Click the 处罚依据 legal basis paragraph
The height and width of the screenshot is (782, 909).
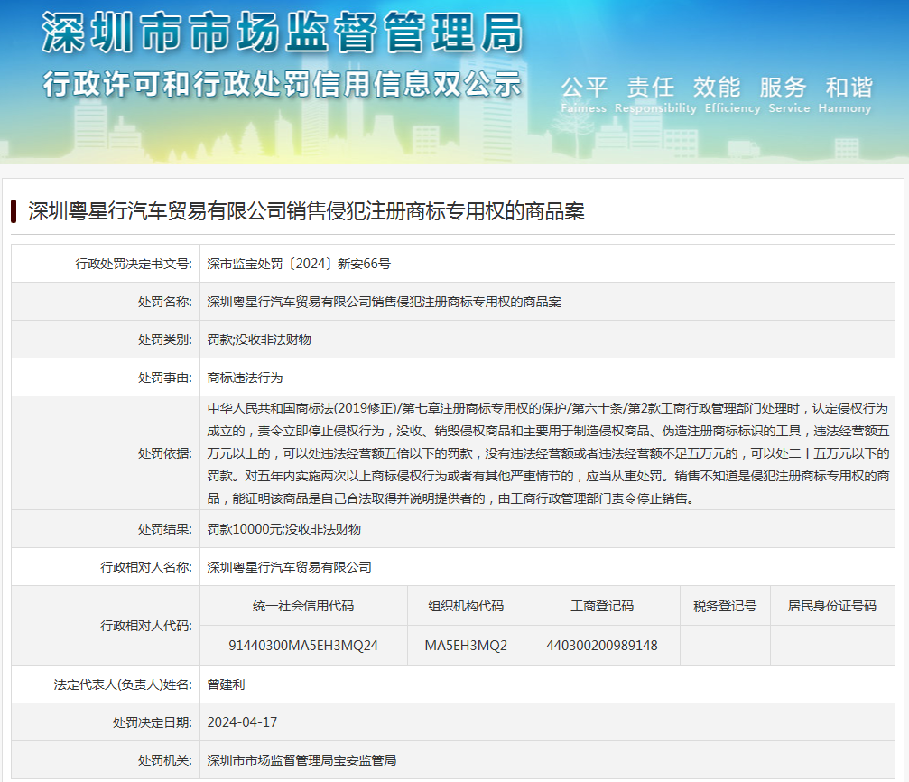[x=547, y=453]
